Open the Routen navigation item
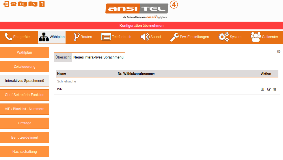 click(x=83, y=37)
